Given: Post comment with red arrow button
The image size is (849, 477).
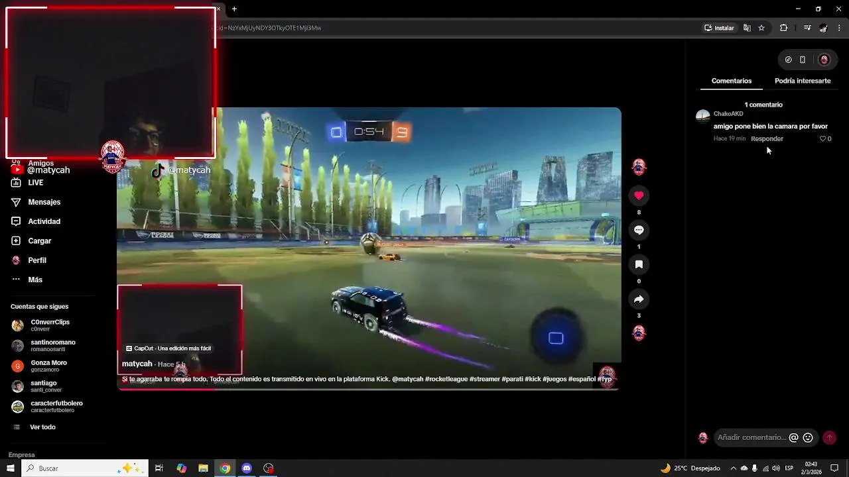Looking at the screenshot, I should coord(829,437).
